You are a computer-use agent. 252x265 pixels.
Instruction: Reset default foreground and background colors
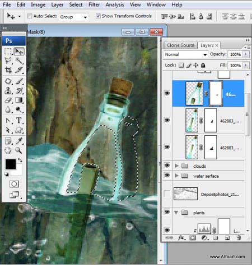point(7,174)
